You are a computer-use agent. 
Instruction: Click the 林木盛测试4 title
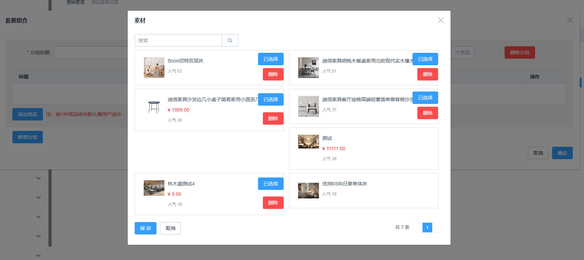click(x=181, y=184)
